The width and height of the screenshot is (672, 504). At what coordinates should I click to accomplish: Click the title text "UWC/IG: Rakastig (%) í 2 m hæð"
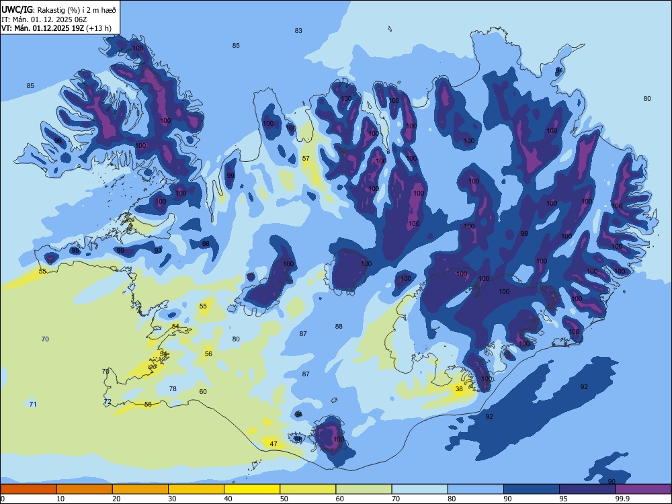click(58, 9)
